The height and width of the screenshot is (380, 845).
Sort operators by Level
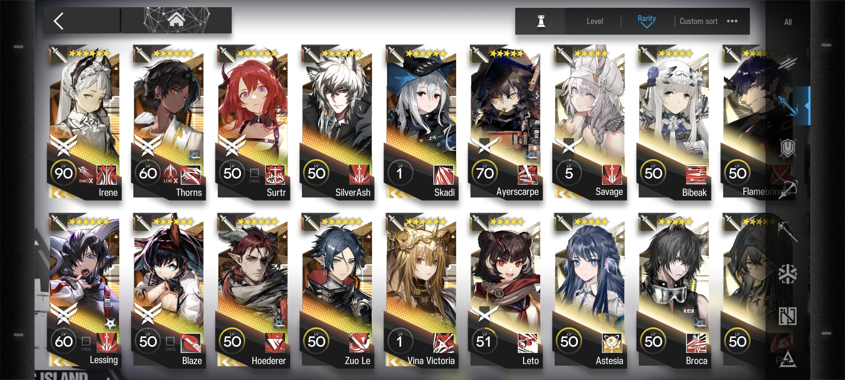[x=595, y=21]
